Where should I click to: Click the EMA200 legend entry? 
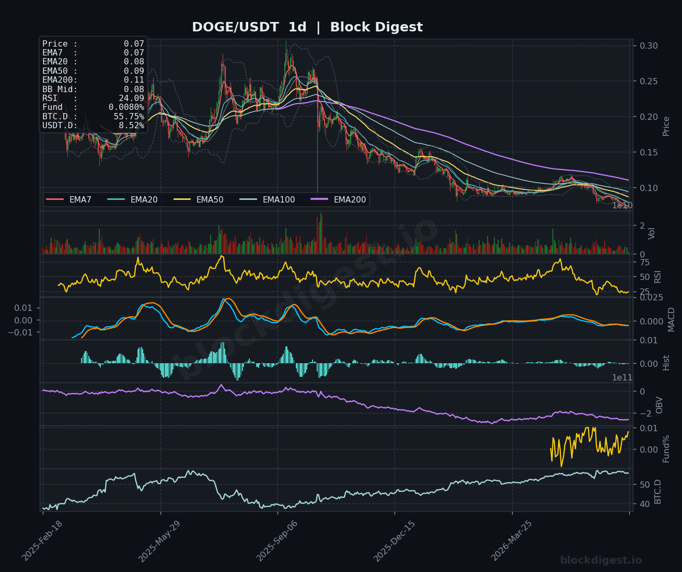click(338, 199)
